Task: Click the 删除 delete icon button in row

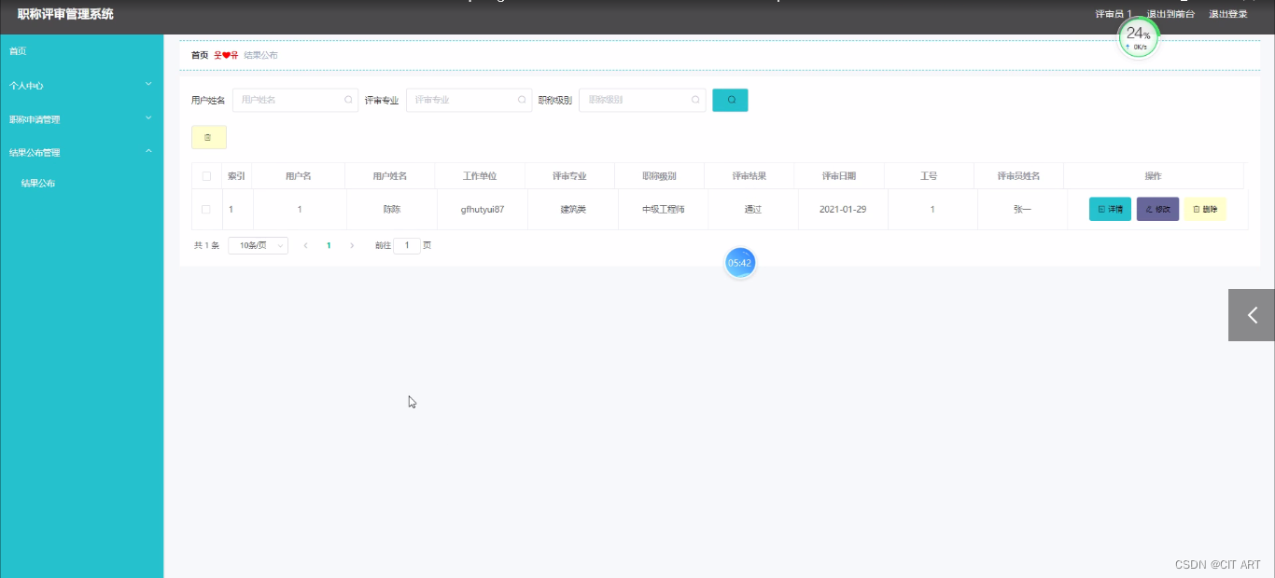Action: click(1205, 209)
